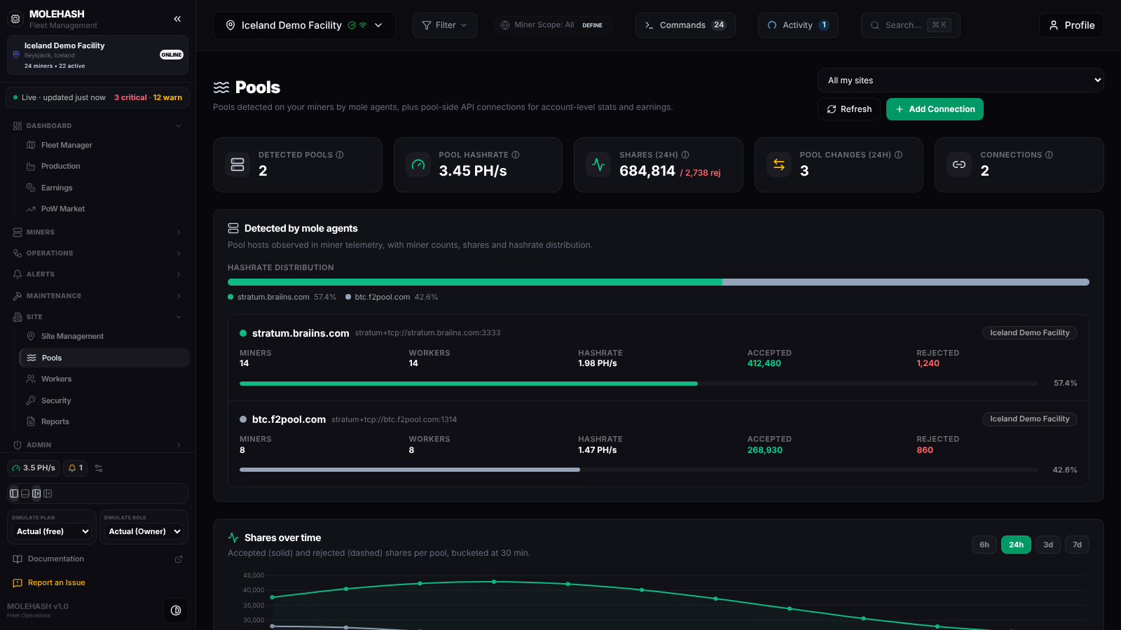Refresh the pools list
The image size is (1121, 630).
tap(849, 109)
